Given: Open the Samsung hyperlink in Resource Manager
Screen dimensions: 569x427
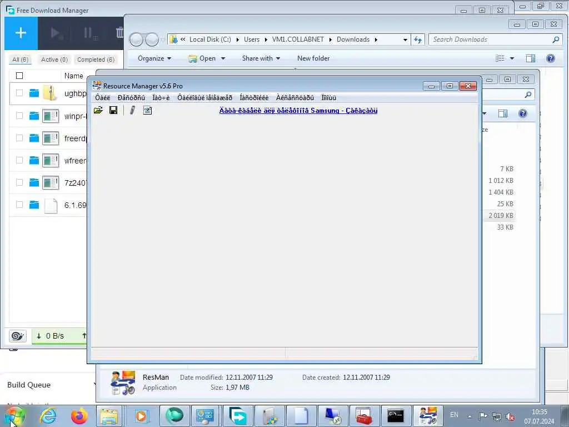Looking at the screenshot, I should [x=298, y=111].
